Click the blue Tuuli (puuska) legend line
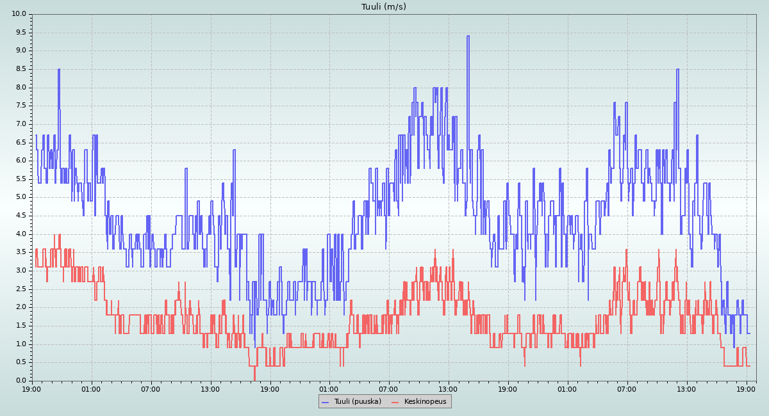Image resolution: width=769 pixels, height=416 pixels. click(x=325, y=401)
